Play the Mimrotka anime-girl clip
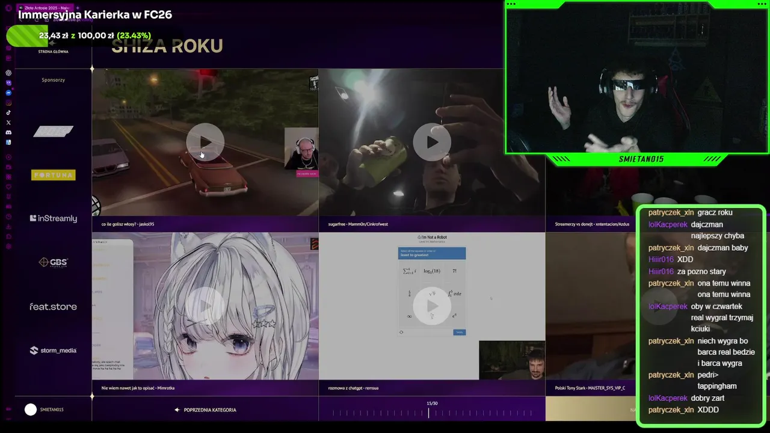770x433 pixels. pos(205,306)
